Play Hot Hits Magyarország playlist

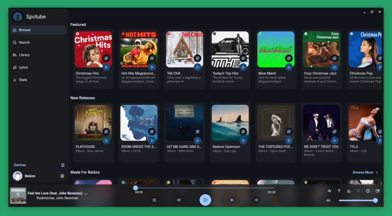click(x=152, y=67)
